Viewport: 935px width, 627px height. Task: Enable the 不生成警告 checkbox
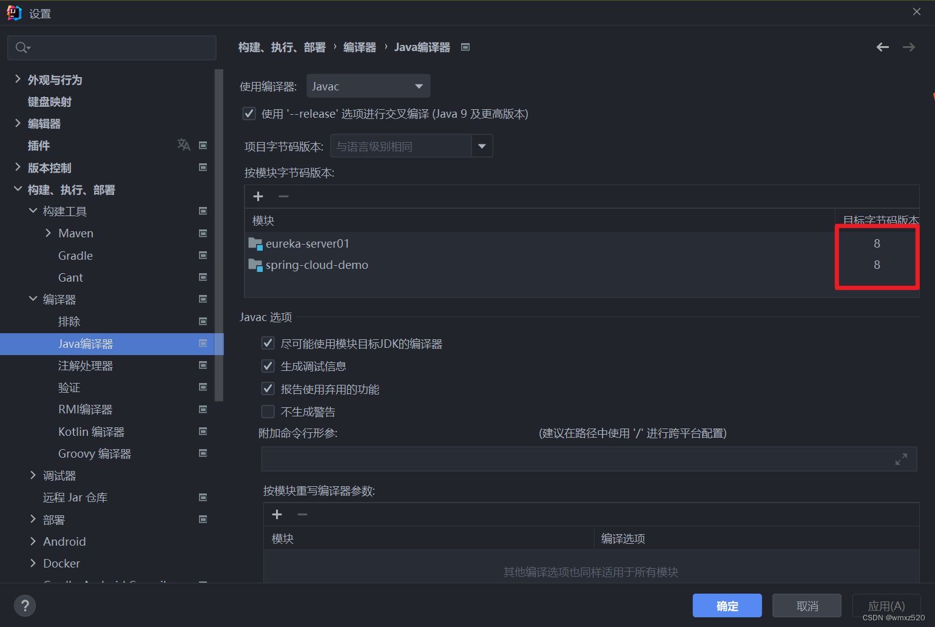coord(268,412)
